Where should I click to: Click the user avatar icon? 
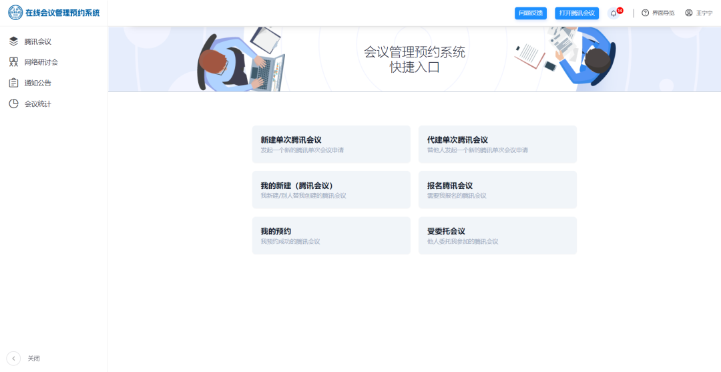point(689,13)
